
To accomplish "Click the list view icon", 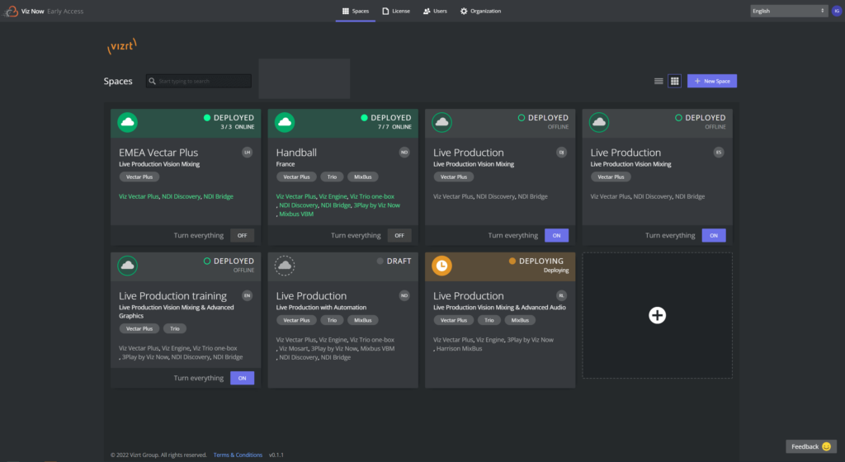I will point(659,81).
